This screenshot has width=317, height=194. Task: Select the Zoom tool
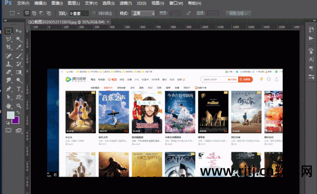tap(19, 105)
